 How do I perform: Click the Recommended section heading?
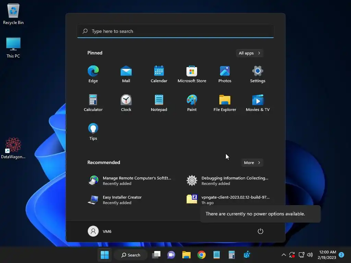(x=104, y=162)
